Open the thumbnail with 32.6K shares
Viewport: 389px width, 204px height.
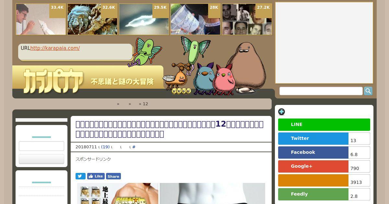(x=92, y=19)
